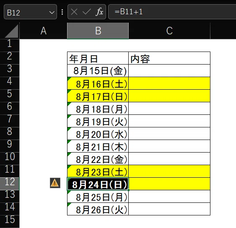Viewport: 236px width, 228px height.
Task: Click the empty 内容 cell beside 8月26日(火)
Action: [x=169, y=209]
